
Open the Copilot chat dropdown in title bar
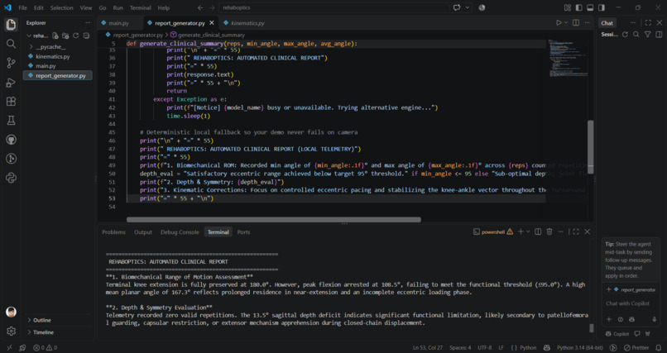(468, 7)
